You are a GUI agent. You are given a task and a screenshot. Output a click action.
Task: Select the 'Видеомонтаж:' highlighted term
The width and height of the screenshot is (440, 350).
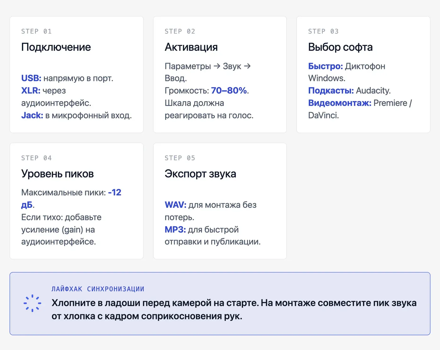(340, 103)
